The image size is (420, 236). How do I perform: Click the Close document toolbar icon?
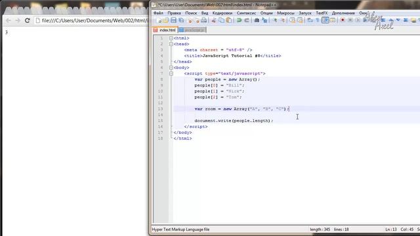coord(190,20)
